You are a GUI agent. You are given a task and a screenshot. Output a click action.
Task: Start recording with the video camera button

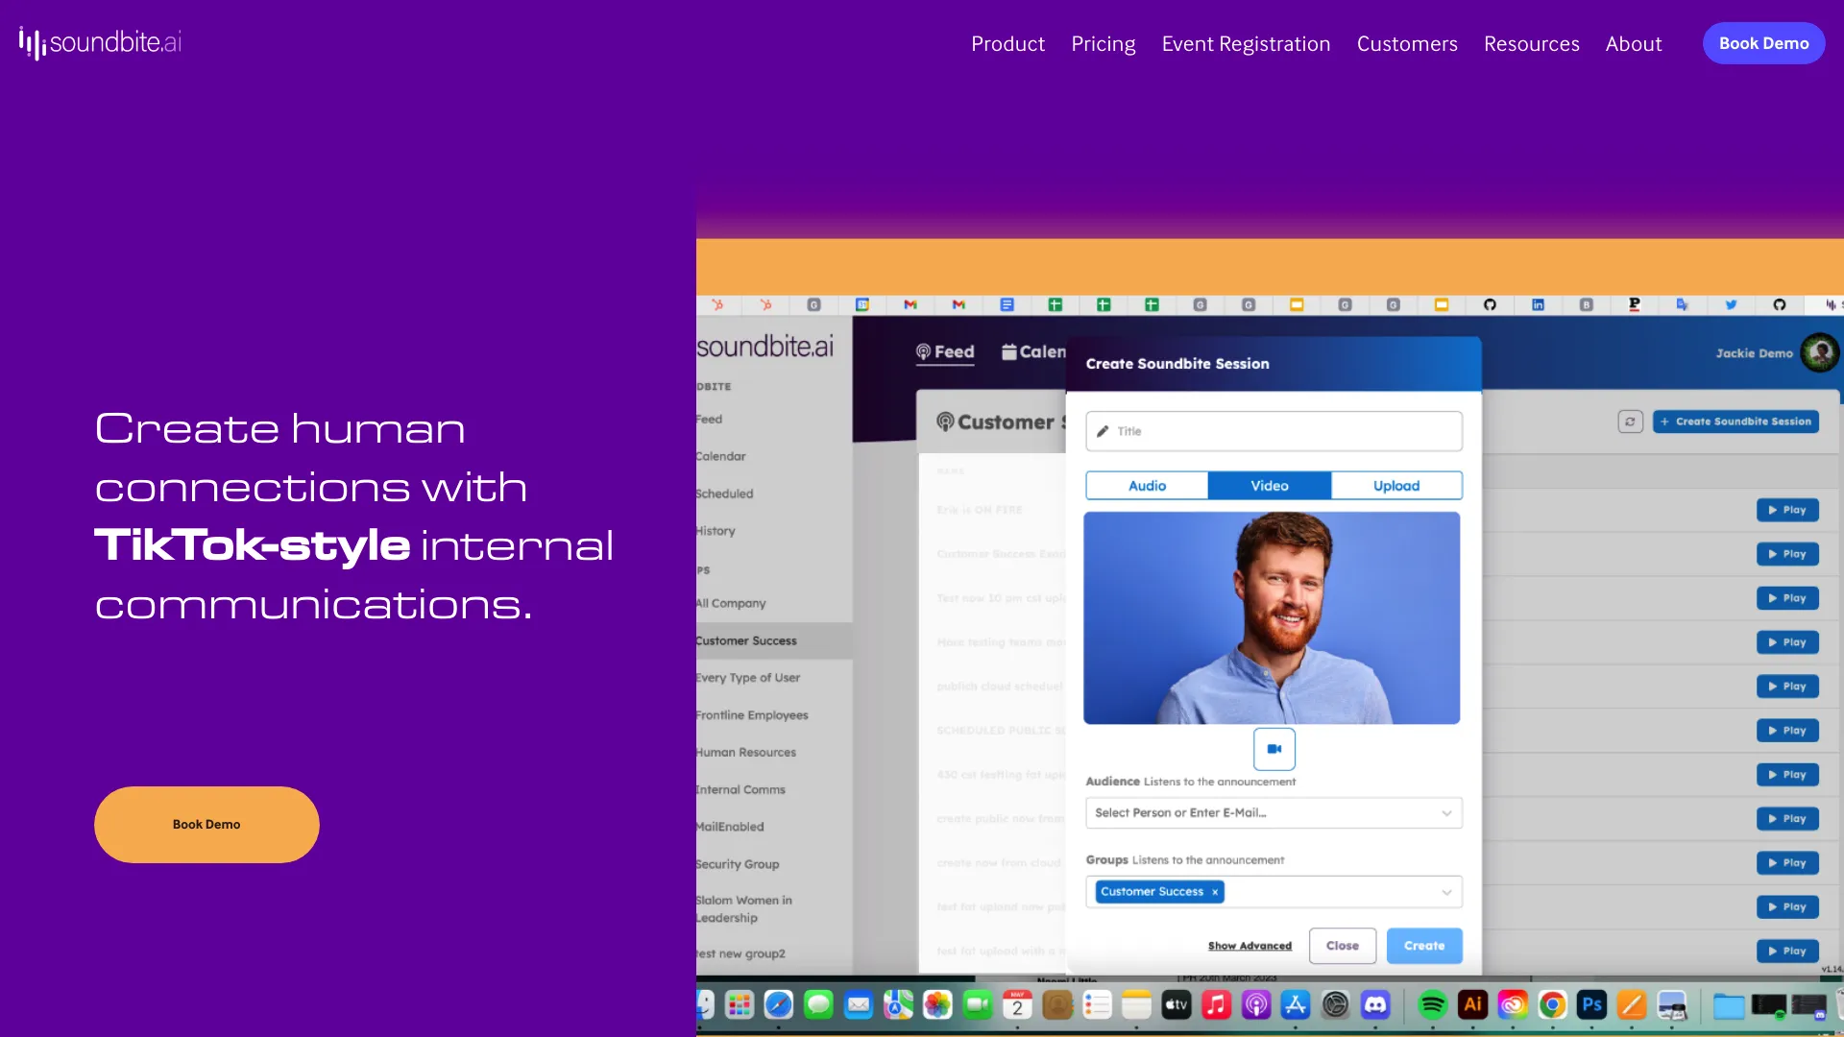[1274, 749]
